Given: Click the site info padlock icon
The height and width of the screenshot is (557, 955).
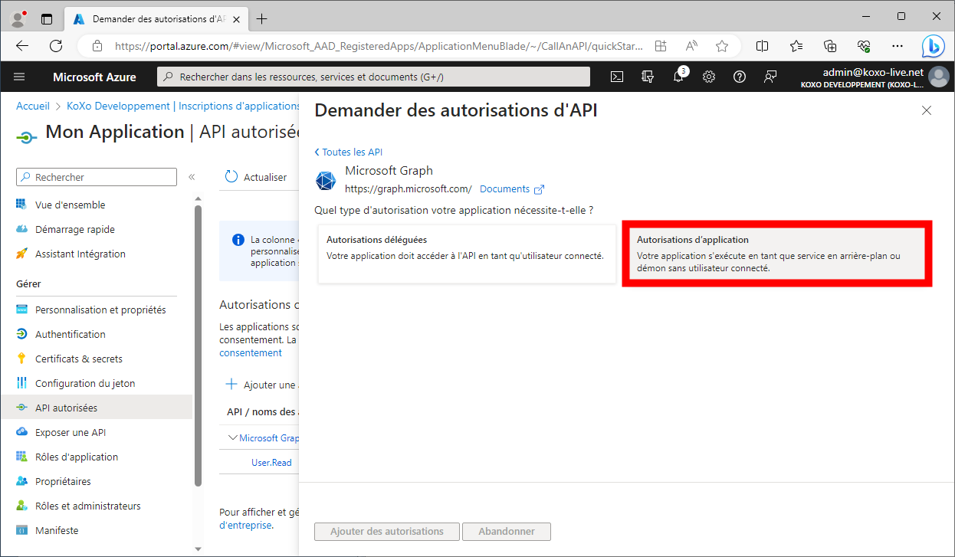Looking at the screenshot, I should tap(97, 46).
